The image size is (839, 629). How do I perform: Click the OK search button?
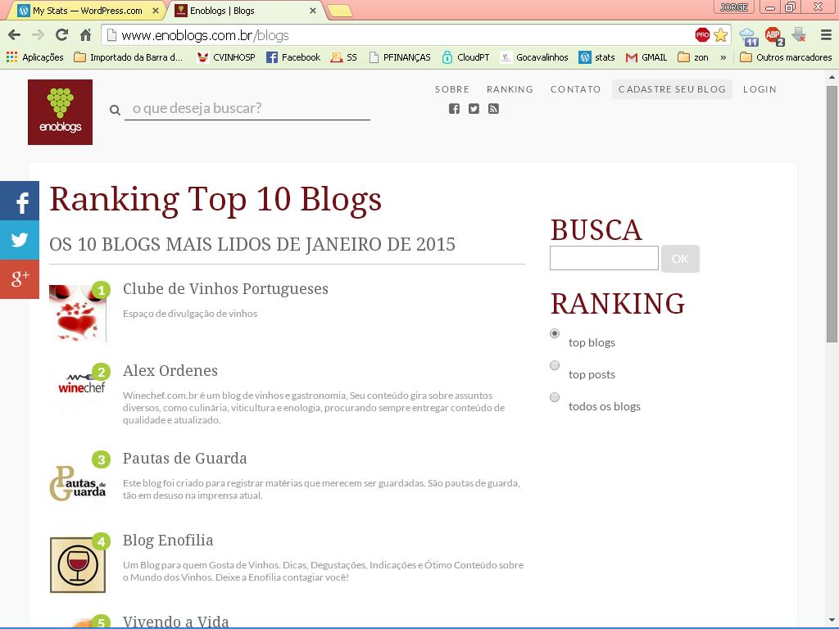coord(680,259)
